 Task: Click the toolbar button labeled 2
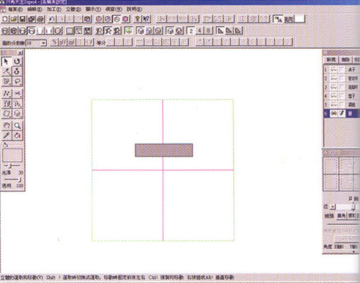(191, 31)
